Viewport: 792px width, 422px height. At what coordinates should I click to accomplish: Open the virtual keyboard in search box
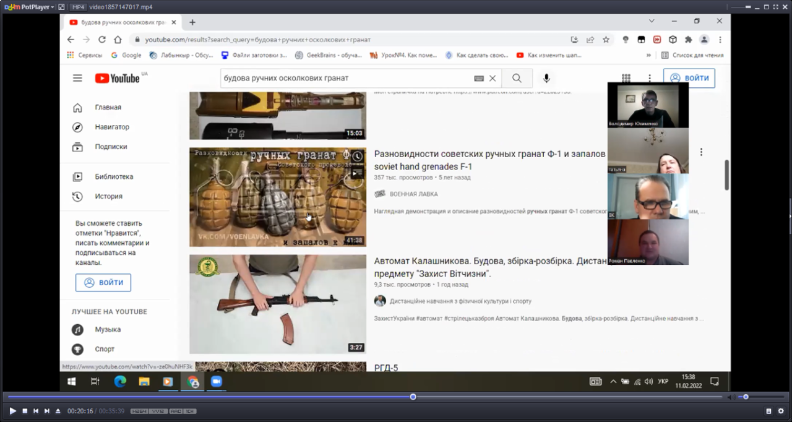[479, 79]
